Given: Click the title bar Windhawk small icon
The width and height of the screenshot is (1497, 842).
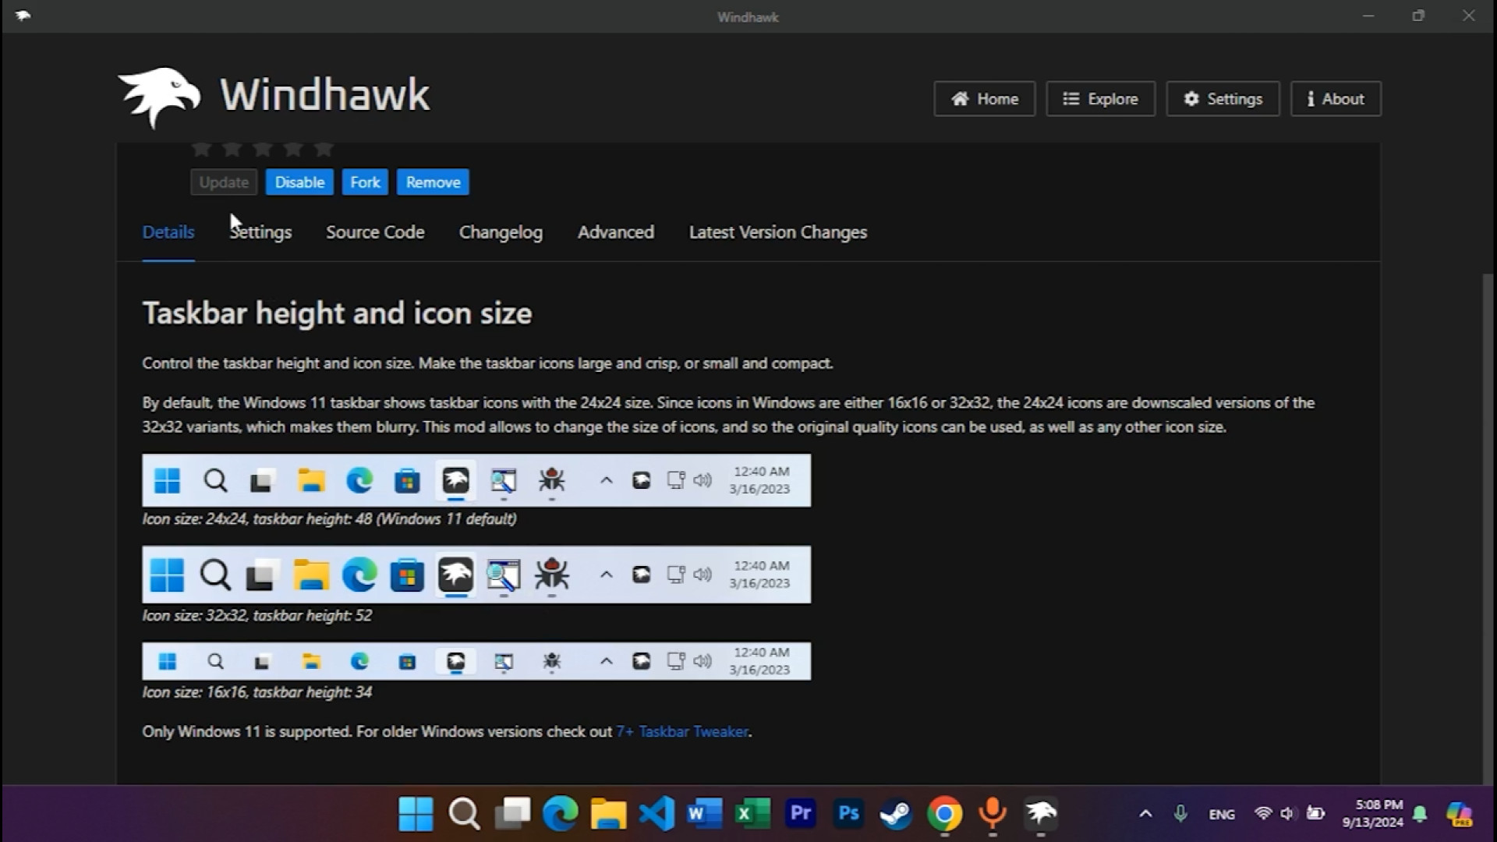Looking at the screenshot, I should 23,16.
